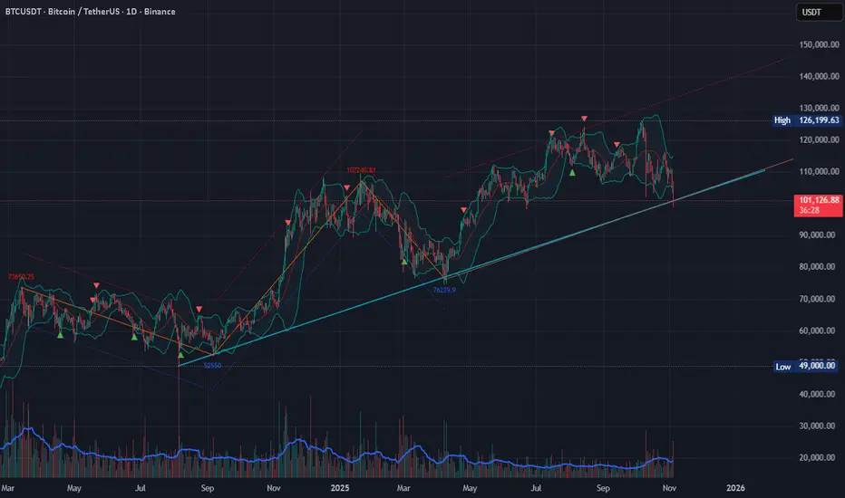
Task: Click the 150,000.00 price axis label
Action: (819, 44)
